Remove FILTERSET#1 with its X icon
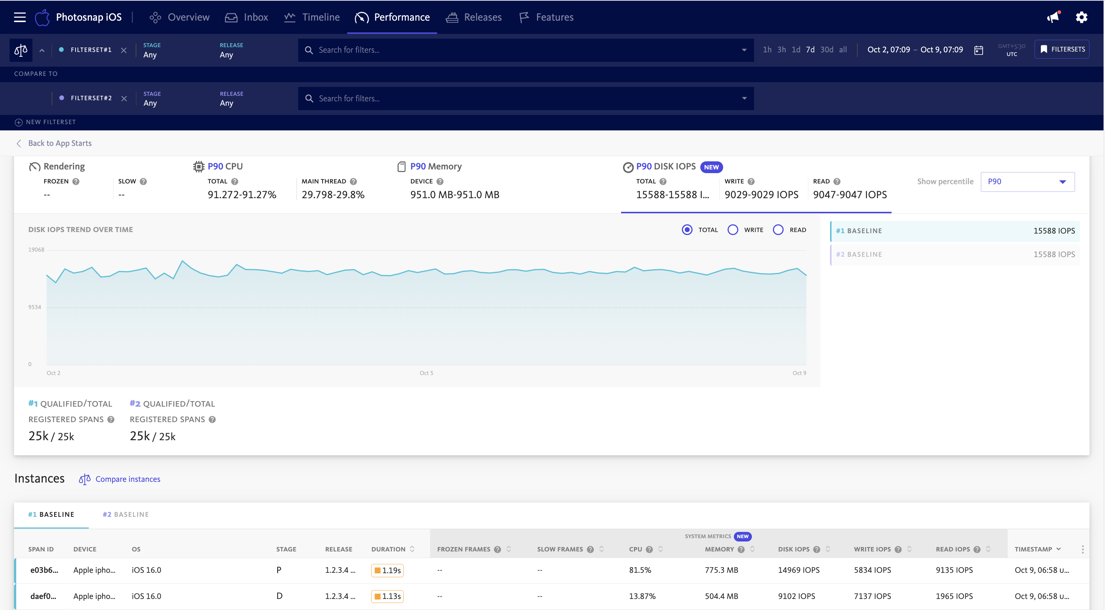This screenshot has height=610, width=1105. (123, 50)
